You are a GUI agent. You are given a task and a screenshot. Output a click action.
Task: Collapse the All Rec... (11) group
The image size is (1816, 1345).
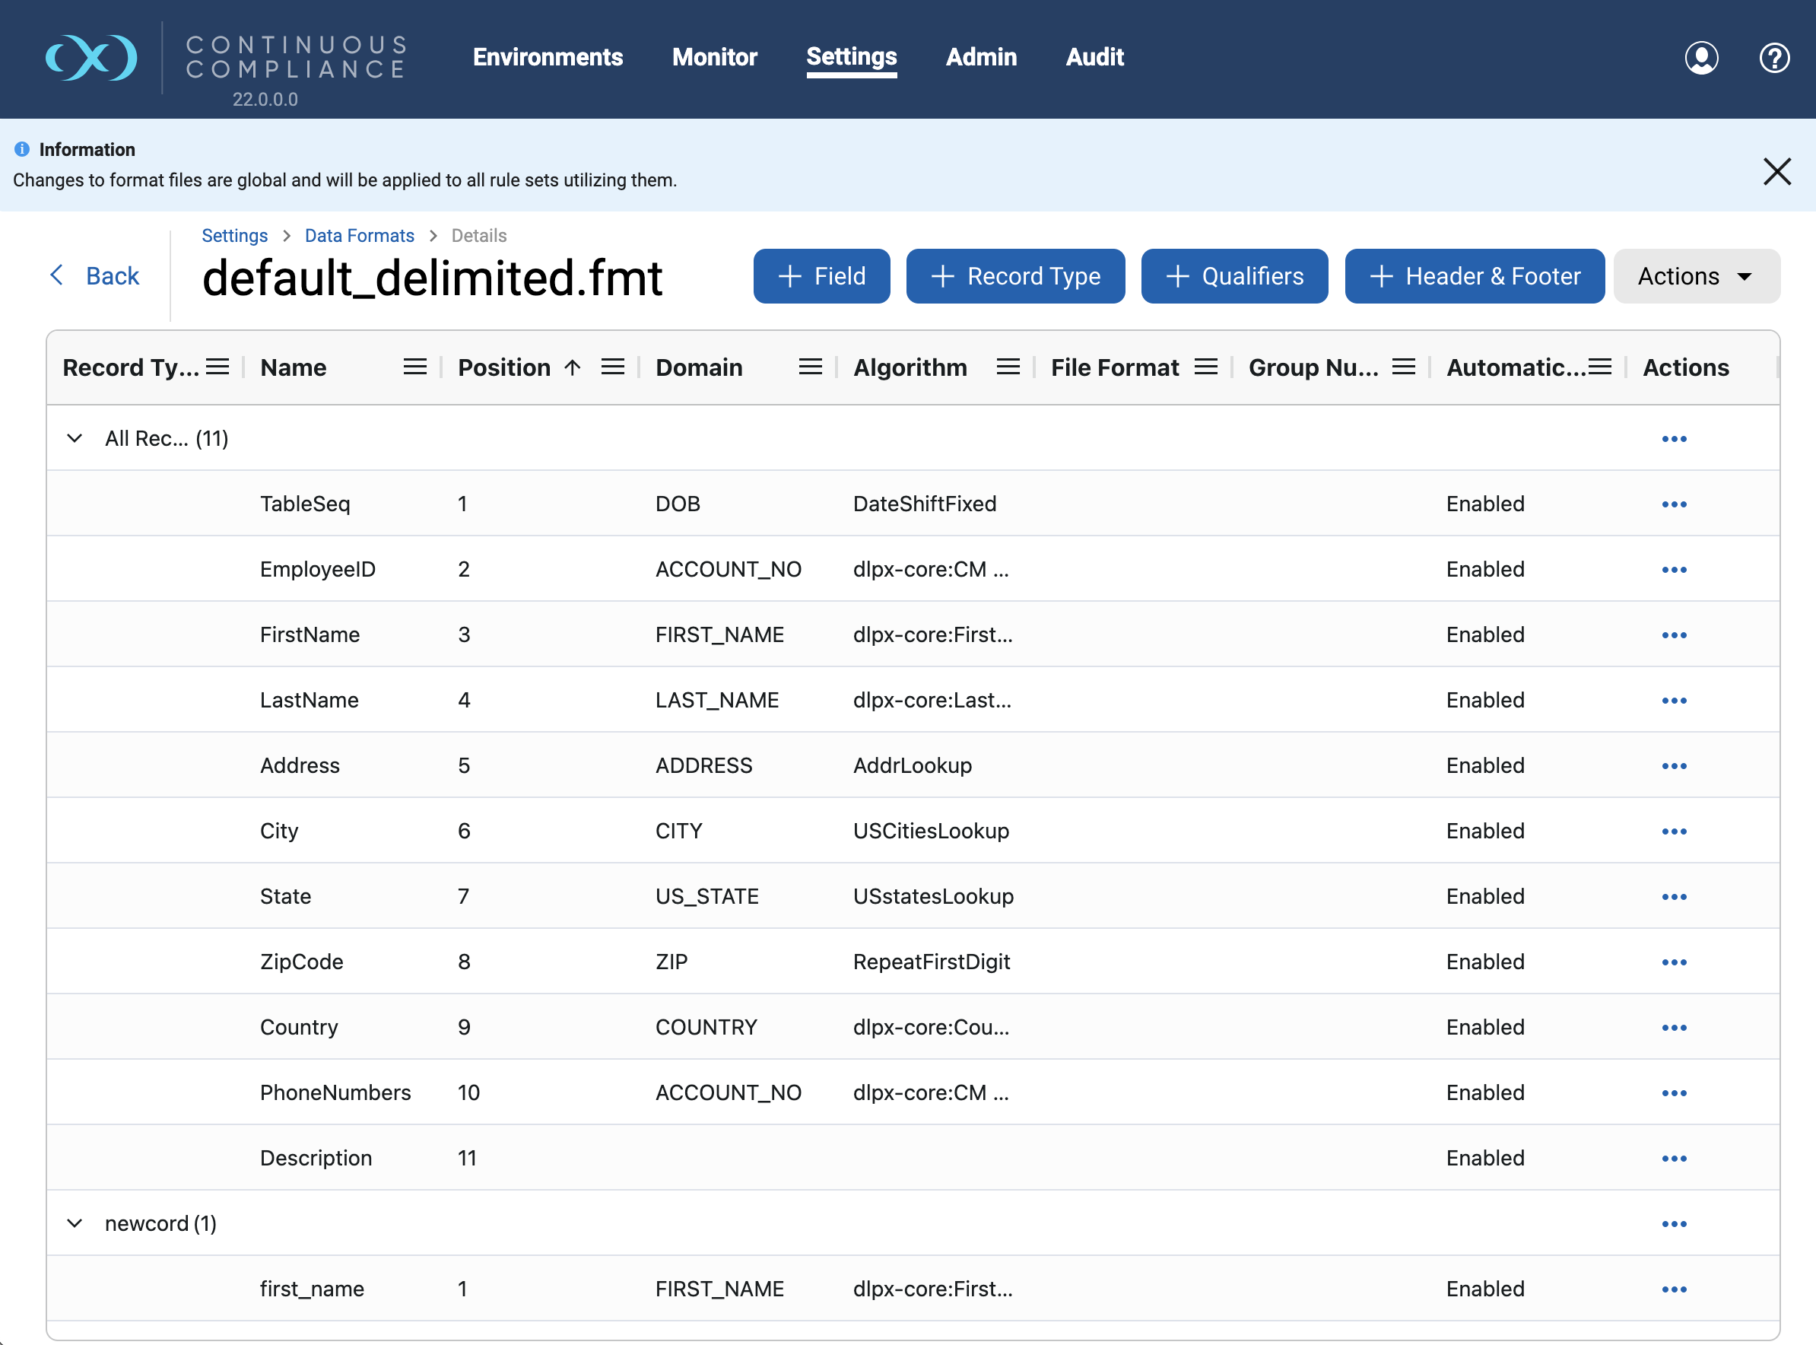[75, 439]
